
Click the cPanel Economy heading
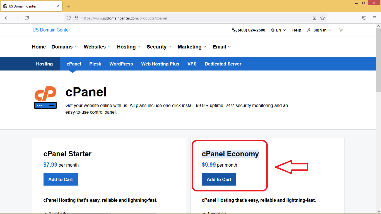[x=230, y=154]
